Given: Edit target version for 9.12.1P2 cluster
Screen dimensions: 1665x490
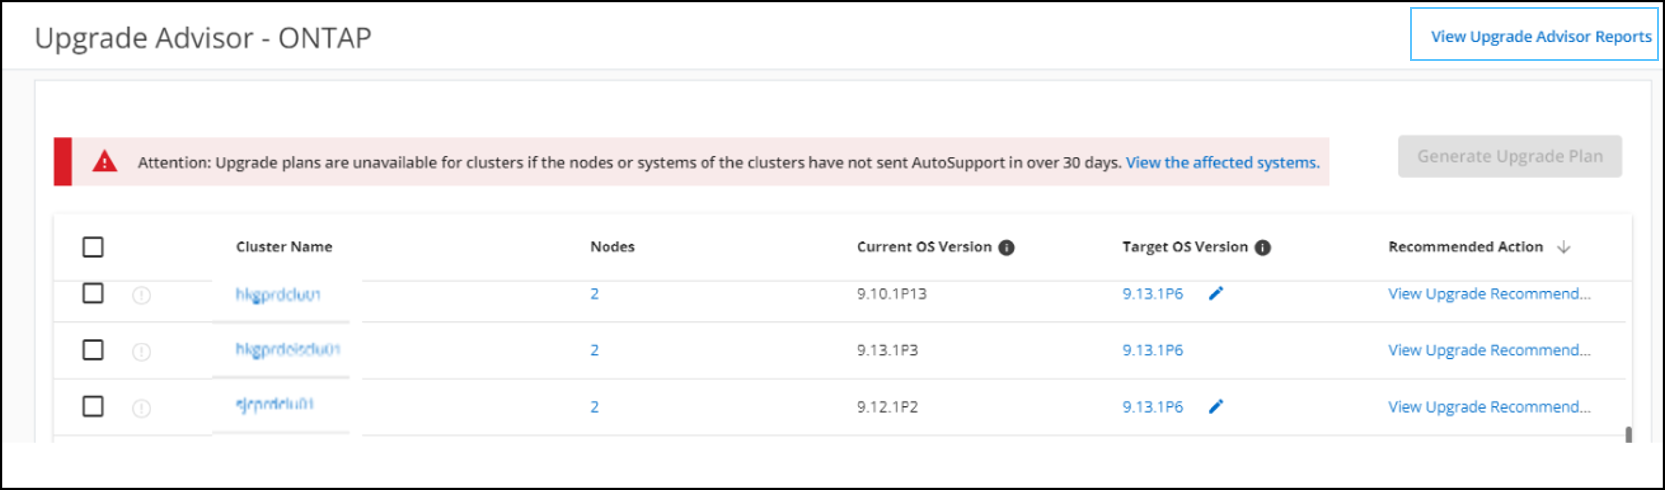Looking at the screenshot, I should (1216, 407).
